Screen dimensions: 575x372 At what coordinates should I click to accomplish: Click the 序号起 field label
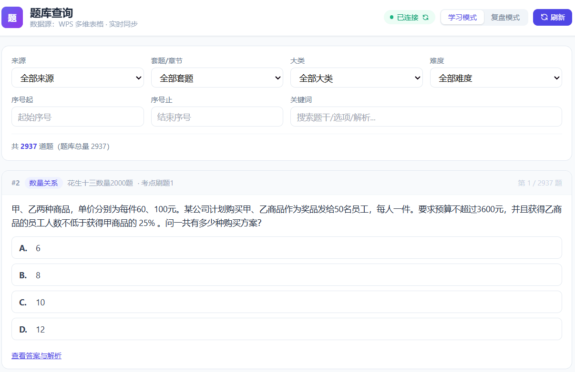(x=22, y=100)
